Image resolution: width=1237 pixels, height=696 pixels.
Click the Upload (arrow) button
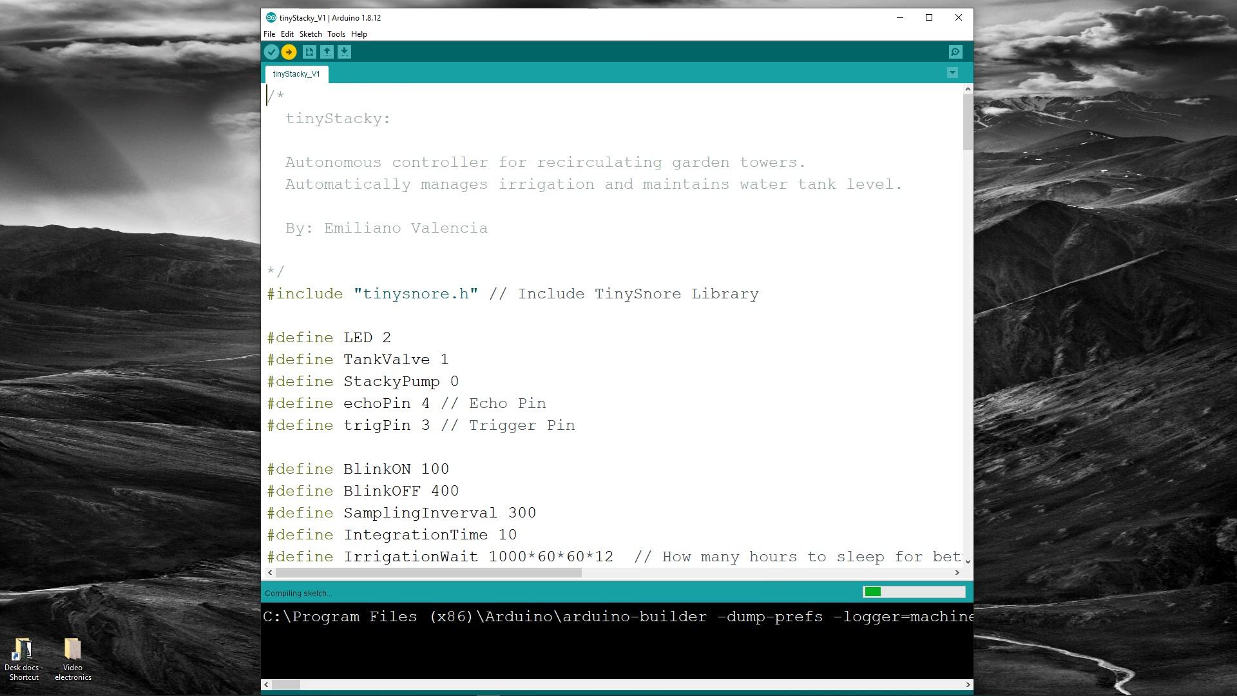tap(289, 52)
